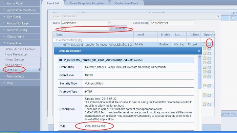The image size is (237, 133).
Task: Close the View Event Set Info dialog
Action: [x=218, y=16]
